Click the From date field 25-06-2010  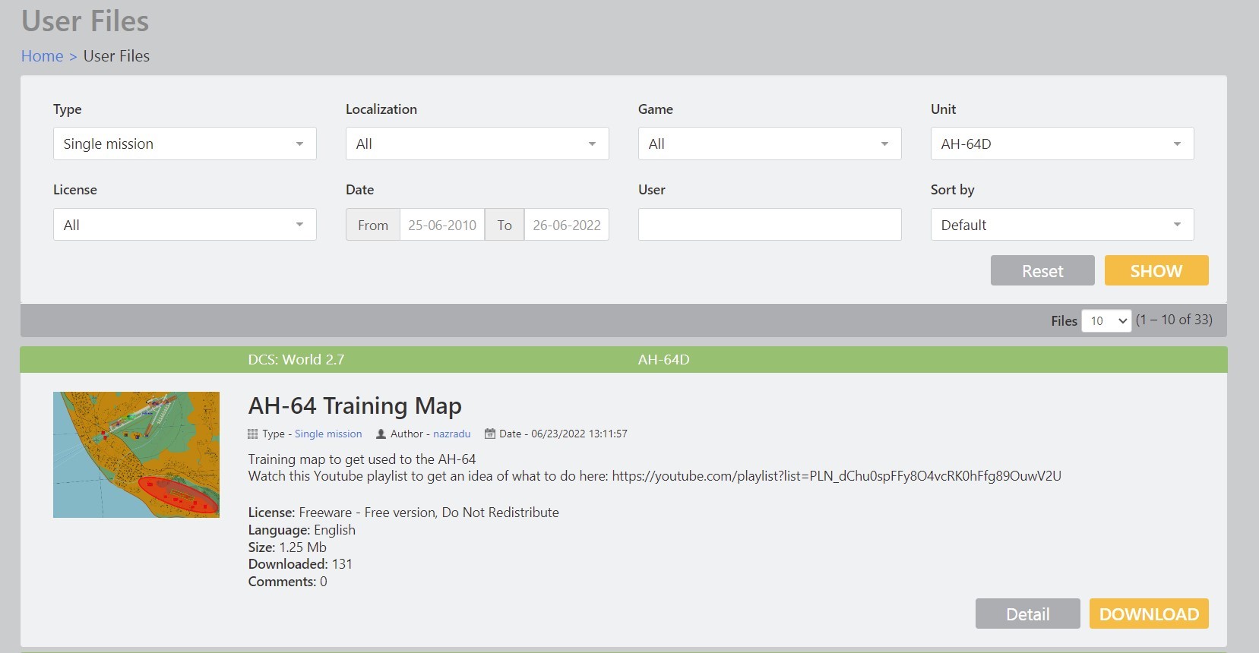click(442, 225)
